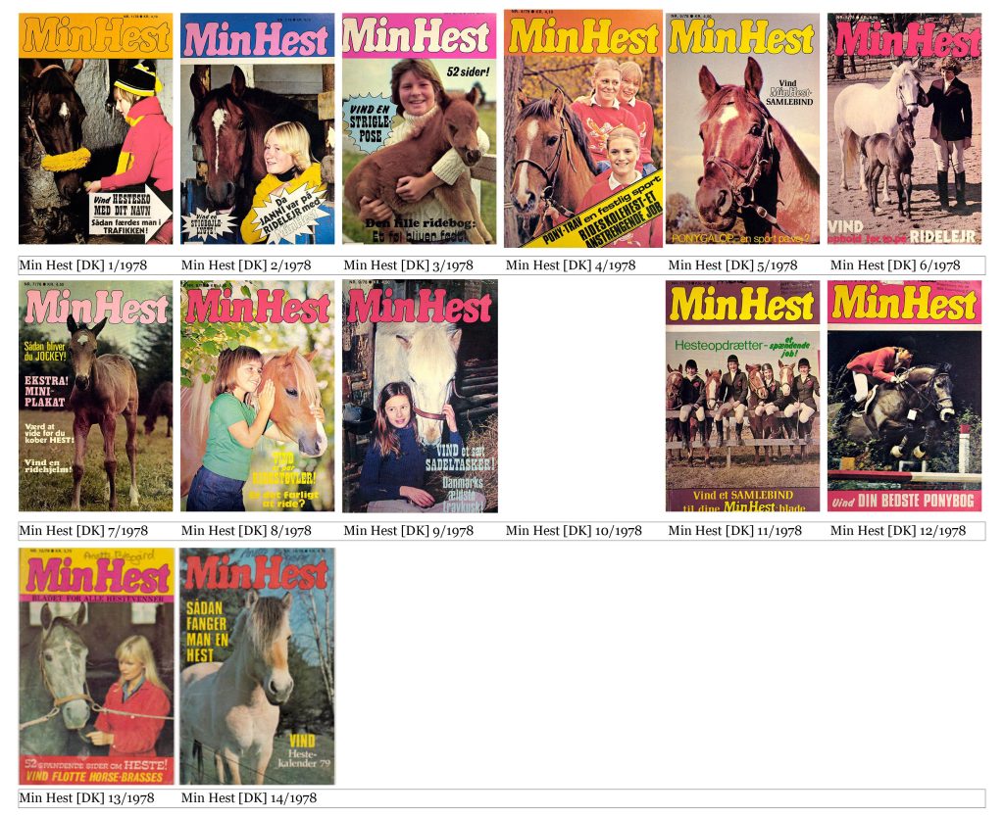Image resolution: width=1004 pixels, height=817 pixels.
Task: Click the 'Min Hest [DK] 6/1978' caption
Action: click(895, 264)
